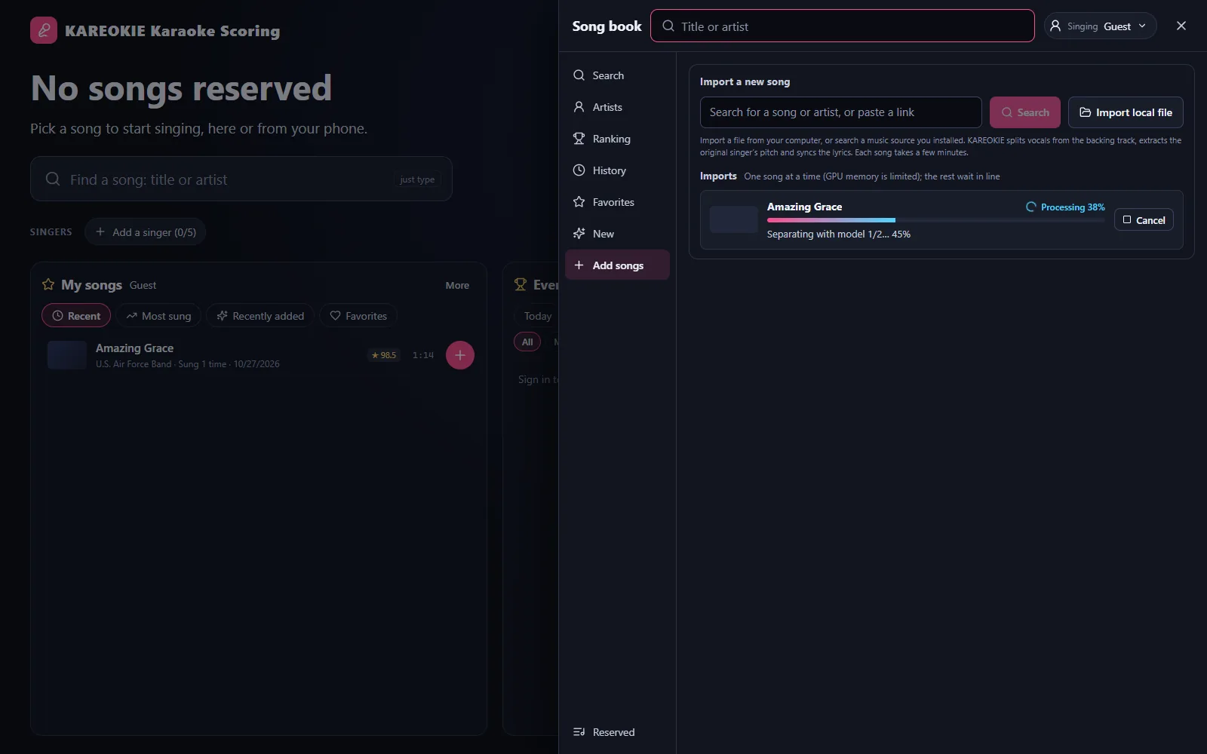This screenshot has width=1207, height=754.
Task: Open the New songs section
Action: (x=617, y=234)
